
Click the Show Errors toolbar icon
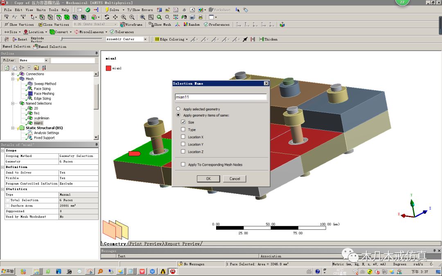tap(140, 9)
